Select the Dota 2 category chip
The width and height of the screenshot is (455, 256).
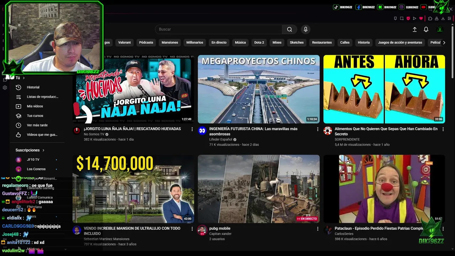[x=259, y=42]
